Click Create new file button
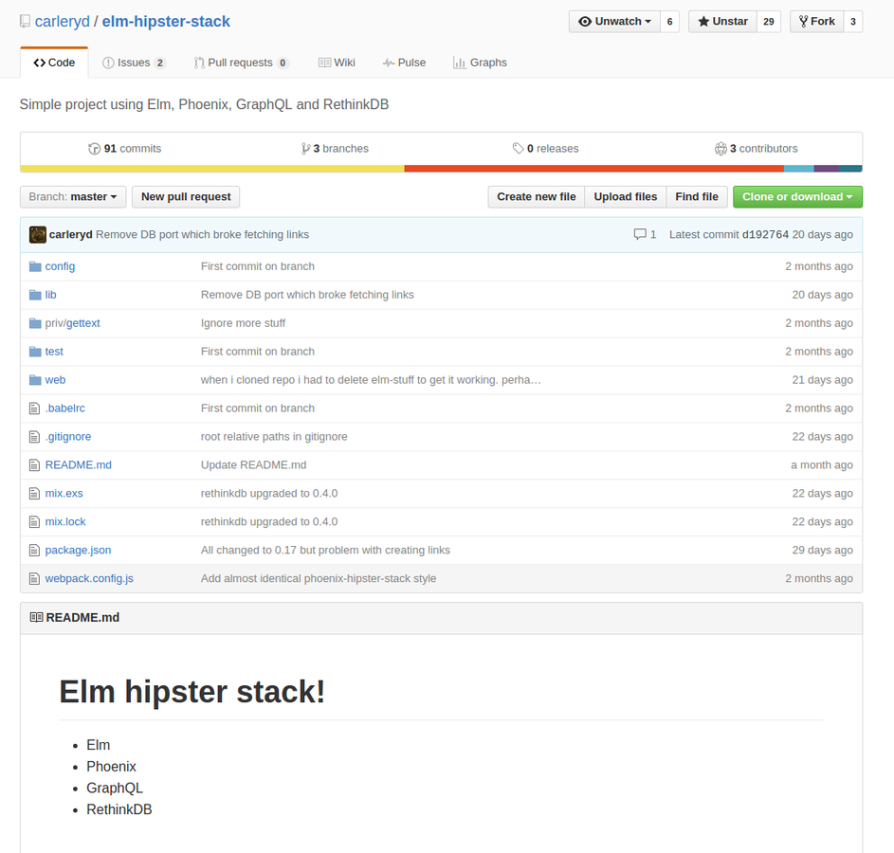This screenshot has width=894, height=853. point(536,196)
